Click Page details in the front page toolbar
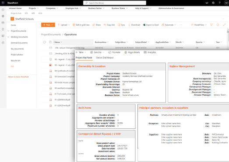 pyautogui.click(x=132, y=52)
